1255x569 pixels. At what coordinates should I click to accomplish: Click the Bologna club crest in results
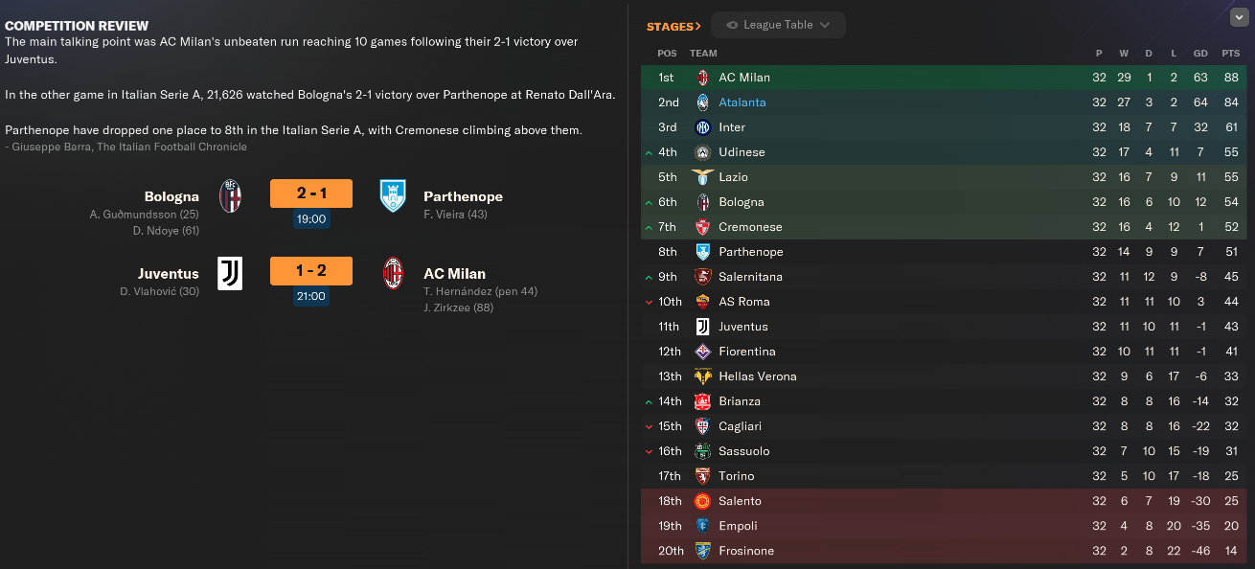point(230,195)
